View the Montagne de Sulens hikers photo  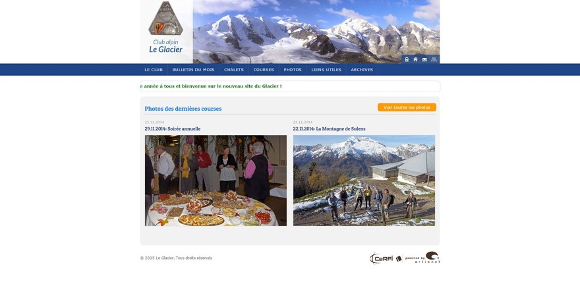coord(364,181)
